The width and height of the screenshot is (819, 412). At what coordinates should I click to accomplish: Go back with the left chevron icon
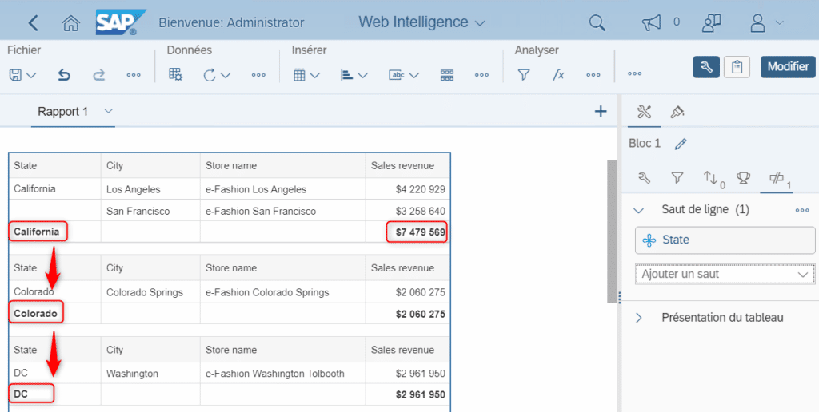click(x=34, y=23)
